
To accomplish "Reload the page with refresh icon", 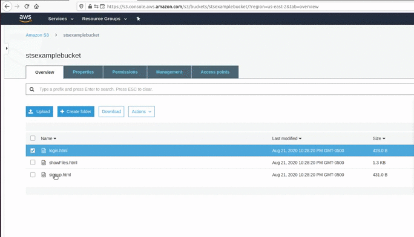I will click(27, 6).
